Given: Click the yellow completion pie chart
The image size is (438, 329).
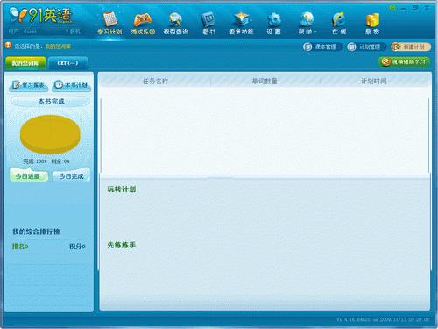Looking at the screenshot, I should 50,134.
